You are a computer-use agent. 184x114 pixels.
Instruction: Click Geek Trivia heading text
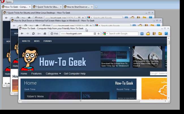tap(30, 89)
